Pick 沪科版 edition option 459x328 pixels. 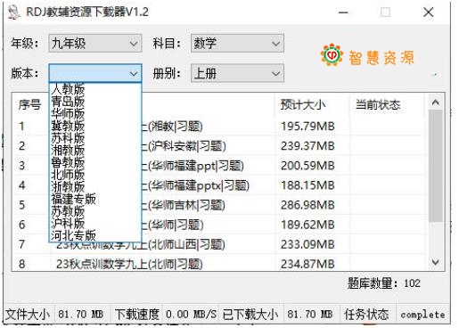click(x=68, y=223)
